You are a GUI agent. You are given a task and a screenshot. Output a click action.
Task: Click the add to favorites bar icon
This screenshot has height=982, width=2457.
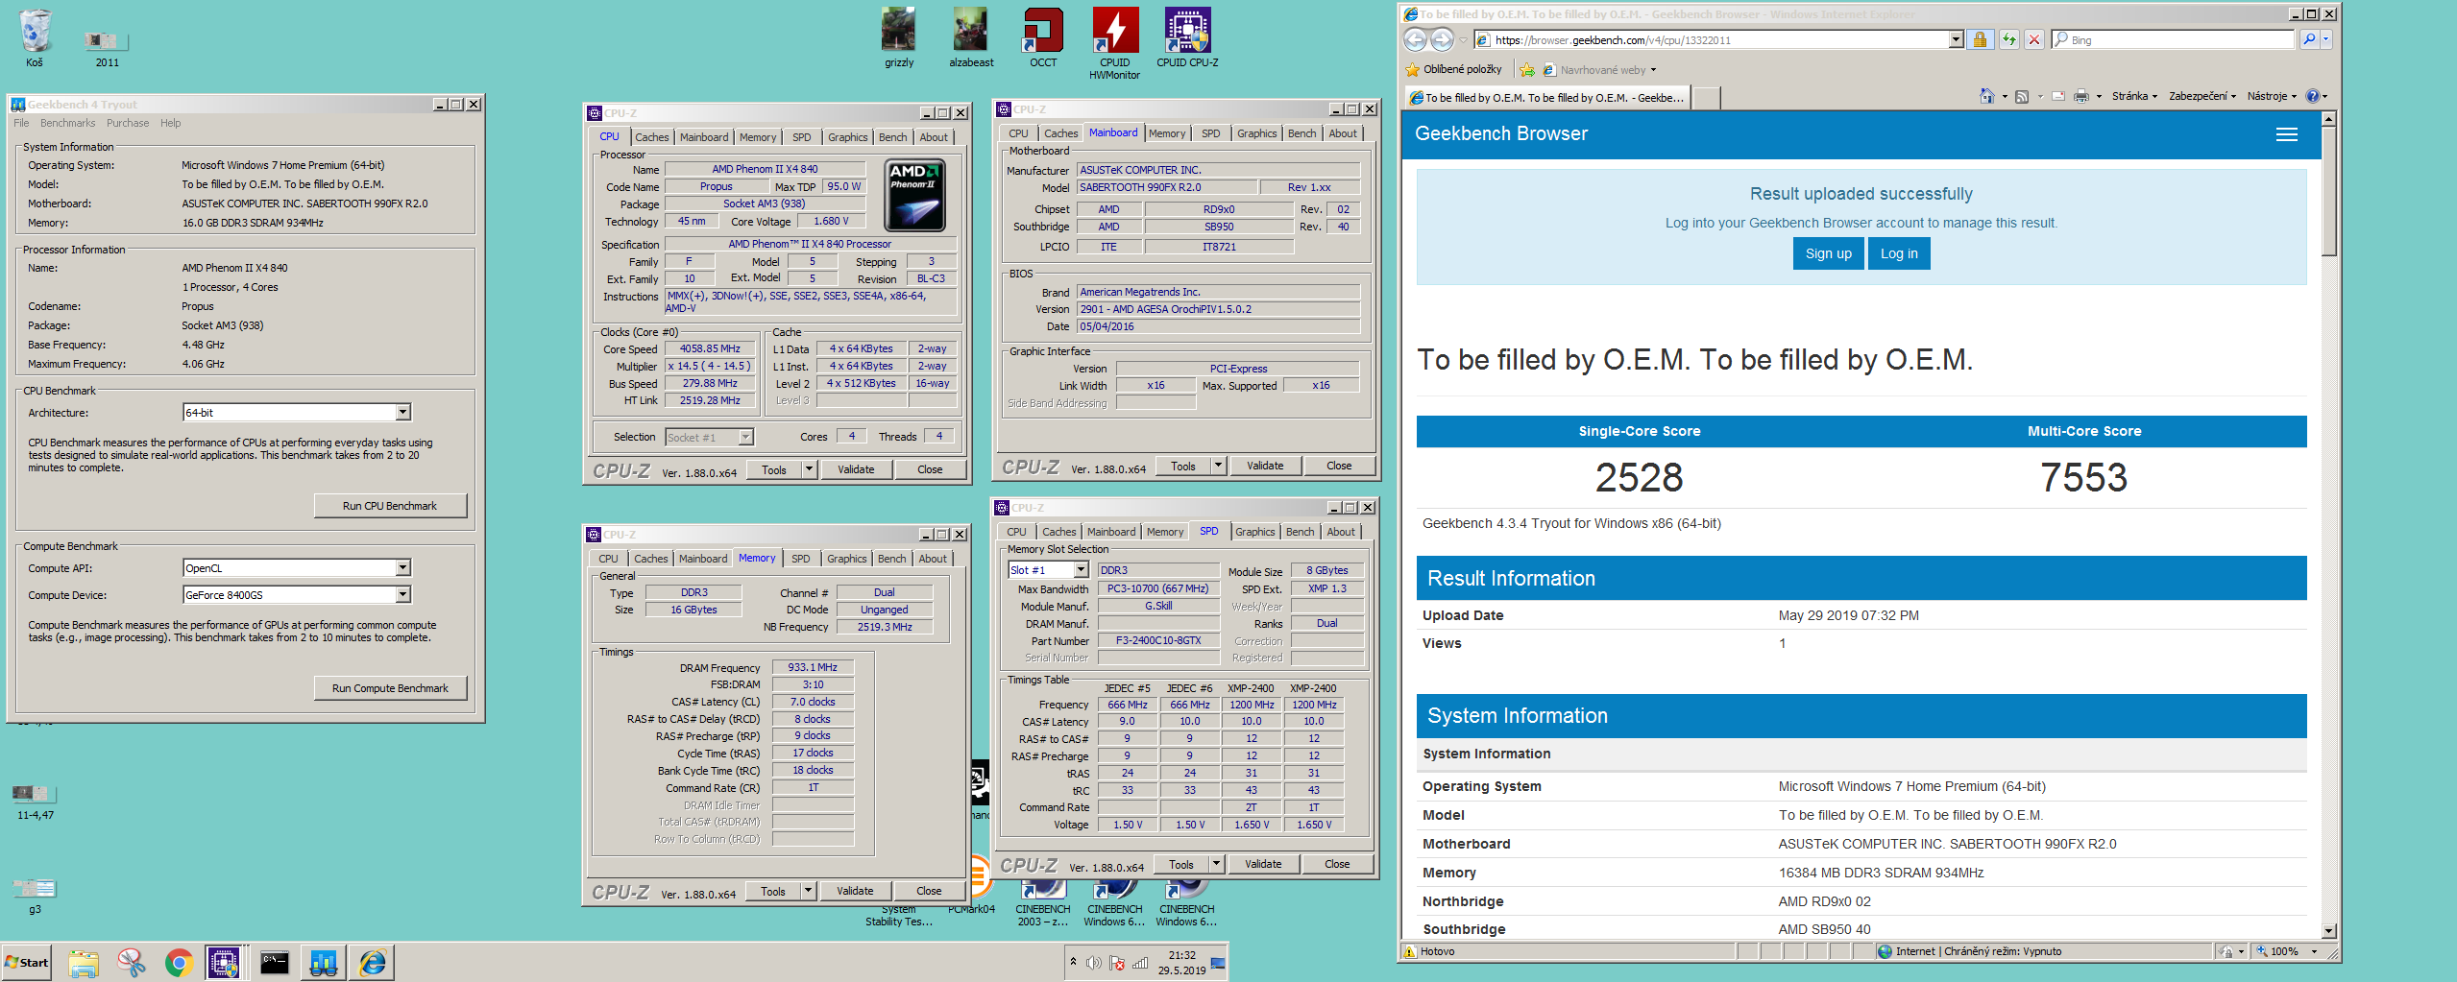[1526, 69]
